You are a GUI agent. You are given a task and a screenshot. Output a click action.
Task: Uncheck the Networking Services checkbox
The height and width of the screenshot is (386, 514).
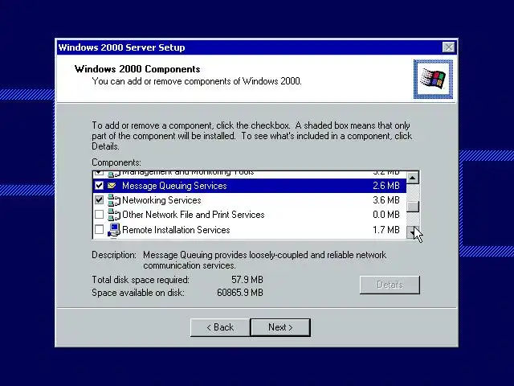pyautogui.click(x=99, y=200)
